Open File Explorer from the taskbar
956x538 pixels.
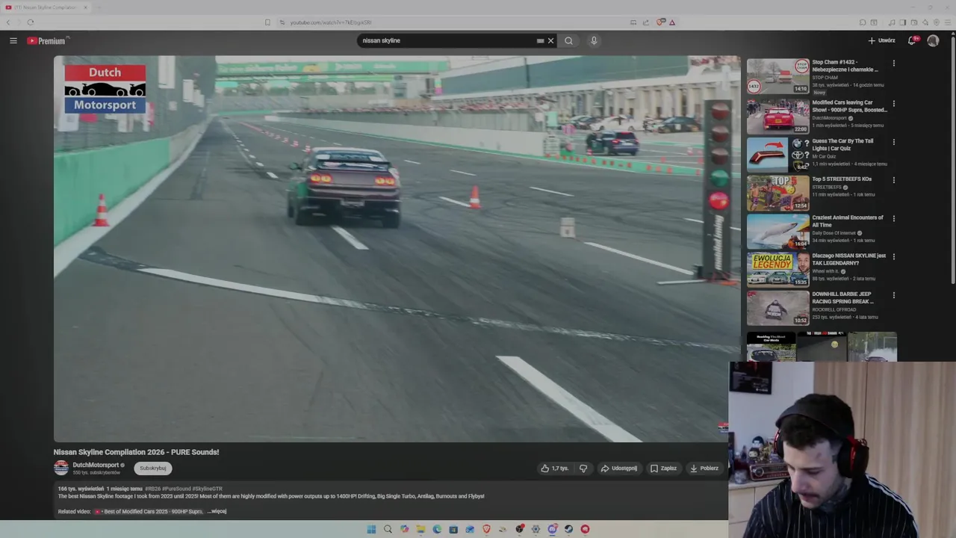[x=420, y=529]
